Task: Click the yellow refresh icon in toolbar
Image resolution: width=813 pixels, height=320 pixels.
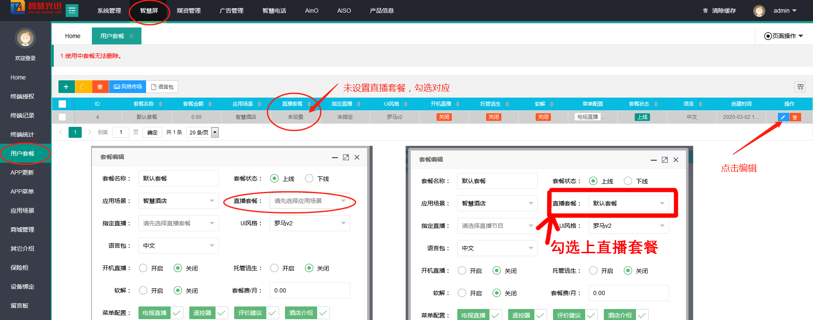Action: pos(83,87)
